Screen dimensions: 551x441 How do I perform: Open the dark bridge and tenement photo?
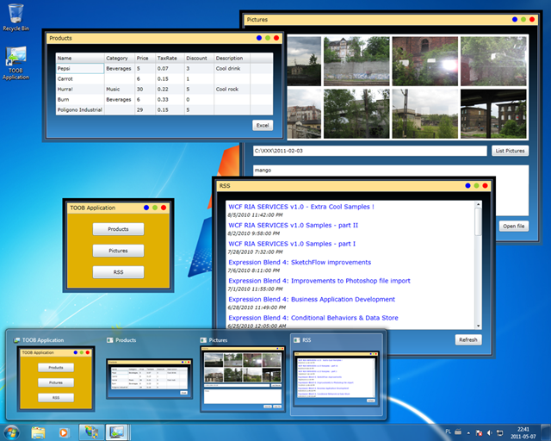click(x=493, y=114)
